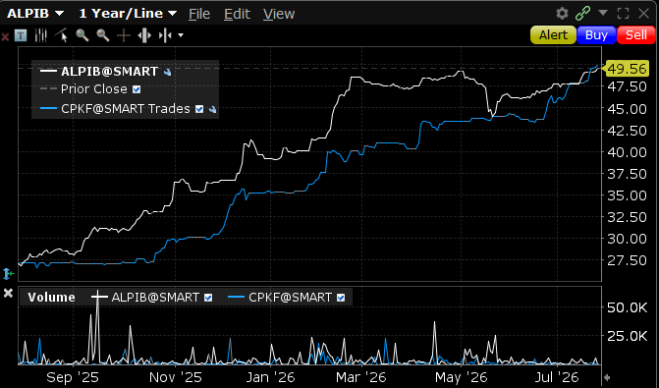Open the toolbar overflow dropdown arrow
Viewport: 659px width, 388px height.
pyautogui.click(x=181, y=35)
